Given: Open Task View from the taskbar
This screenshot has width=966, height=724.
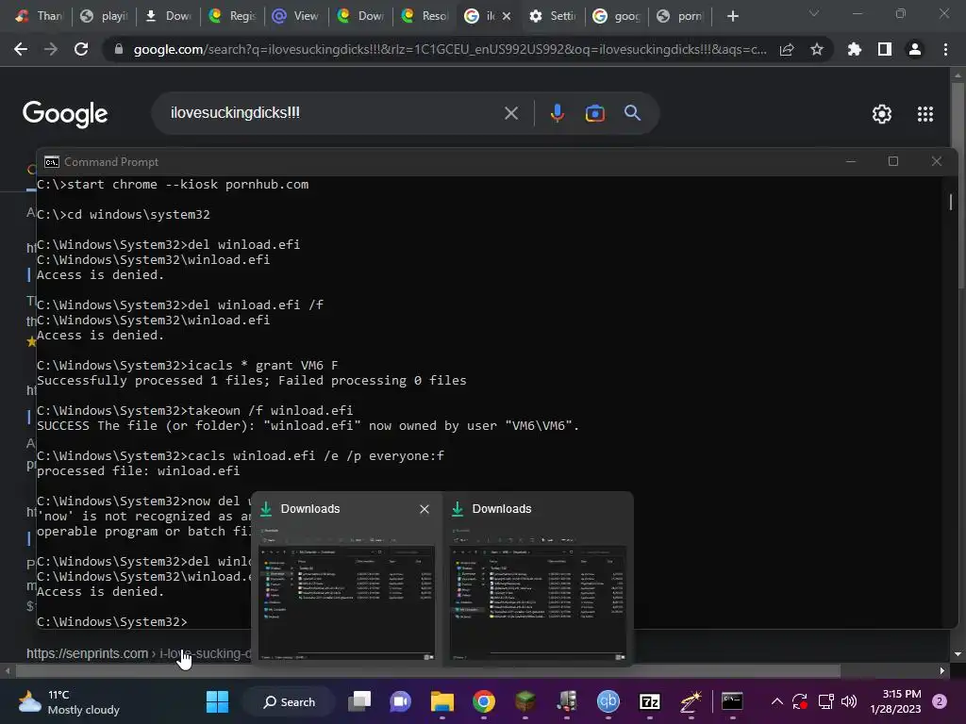Looking at the screenshot, I should point(359,701).
